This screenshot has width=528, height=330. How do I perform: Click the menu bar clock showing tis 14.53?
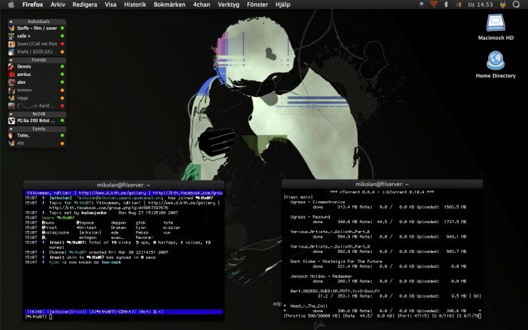[x=480, y=4]
